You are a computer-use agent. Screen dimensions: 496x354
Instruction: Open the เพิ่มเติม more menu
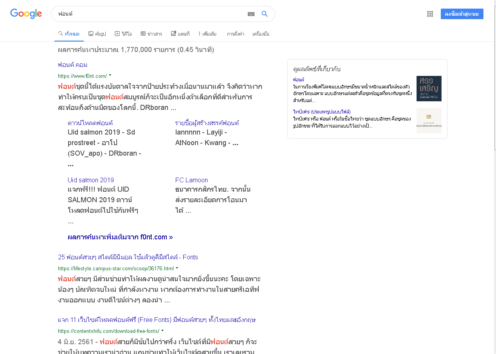tap(207, 34)
